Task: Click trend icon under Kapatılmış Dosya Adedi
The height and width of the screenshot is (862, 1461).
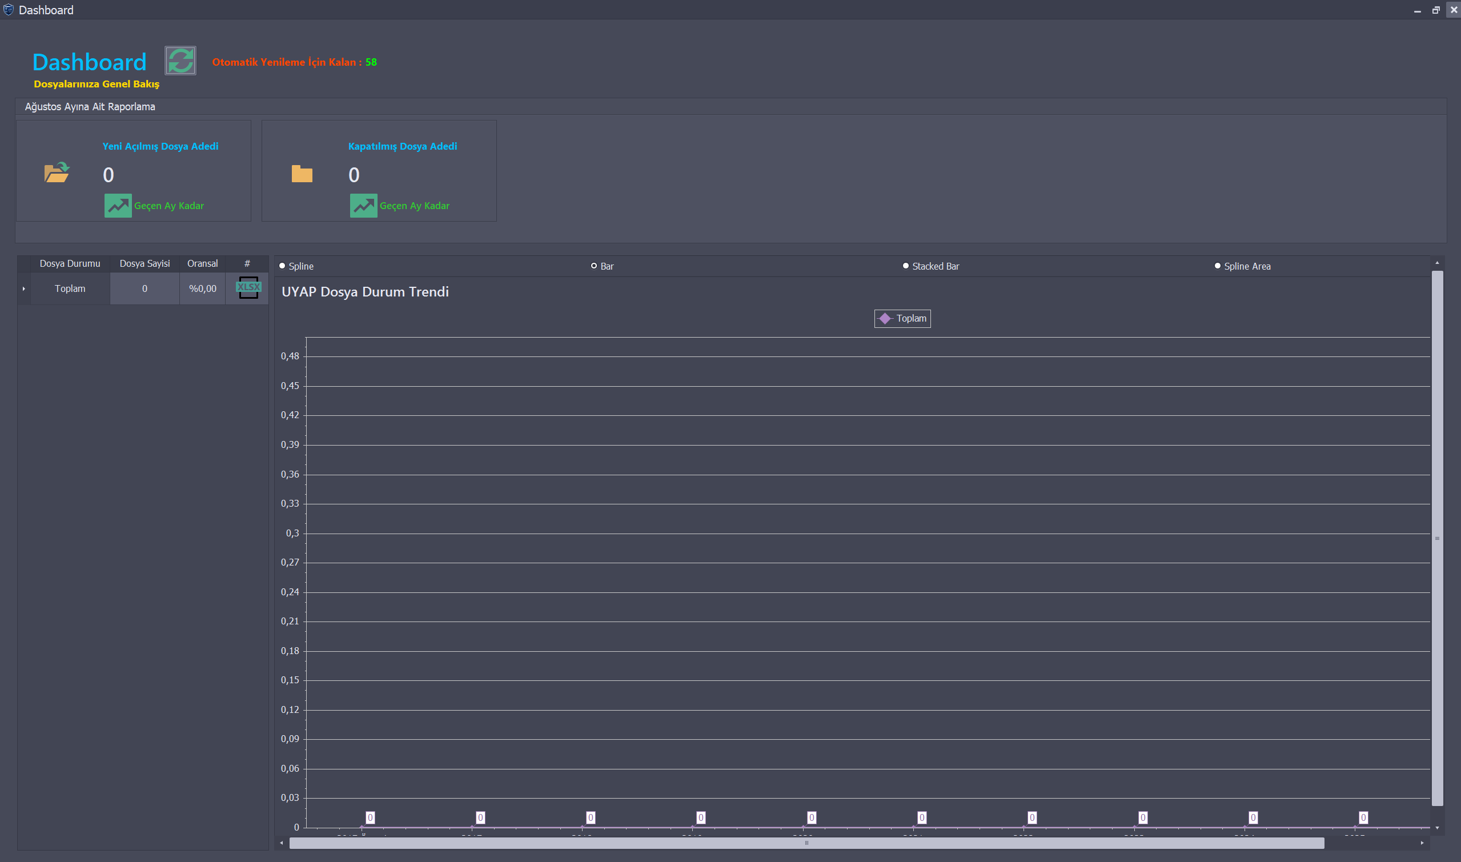Action: 363,206
